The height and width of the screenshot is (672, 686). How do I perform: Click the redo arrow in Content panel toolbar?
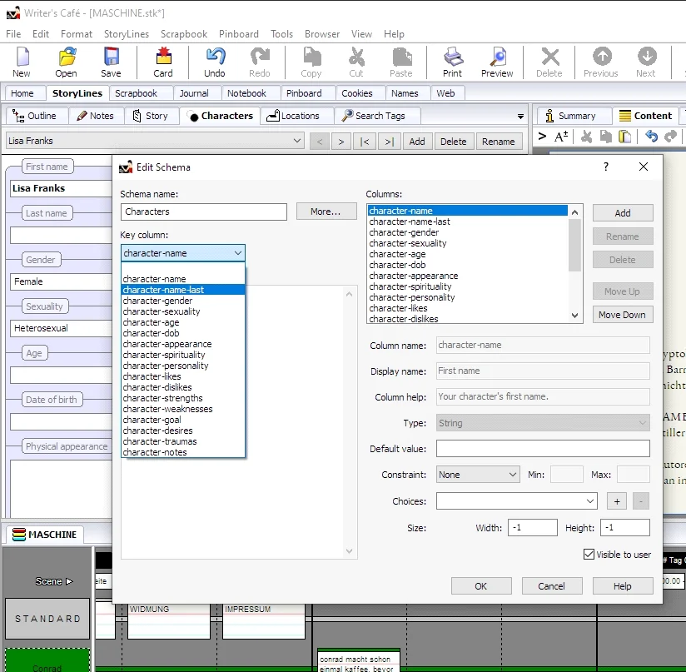(670, 137)
